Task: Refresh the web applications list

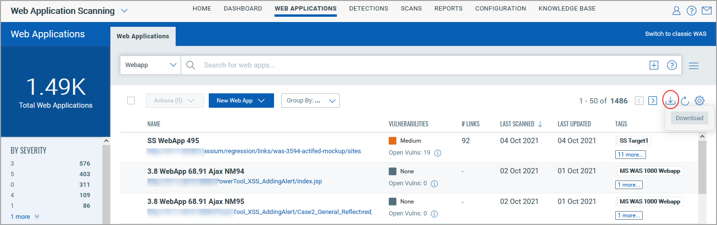Action: pyautogui.click(x=685, y=101)
